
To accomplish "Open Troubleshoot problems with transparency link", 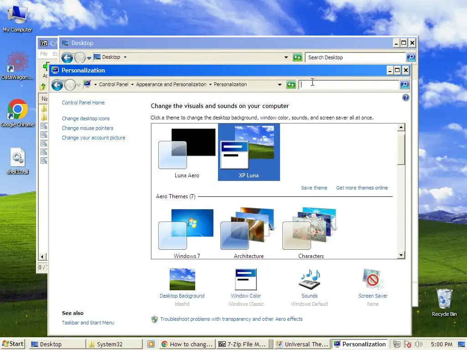I will [x=231, y=319].
